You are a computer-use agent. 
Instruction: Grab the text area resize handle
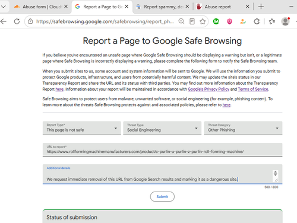tap(276, 180)
